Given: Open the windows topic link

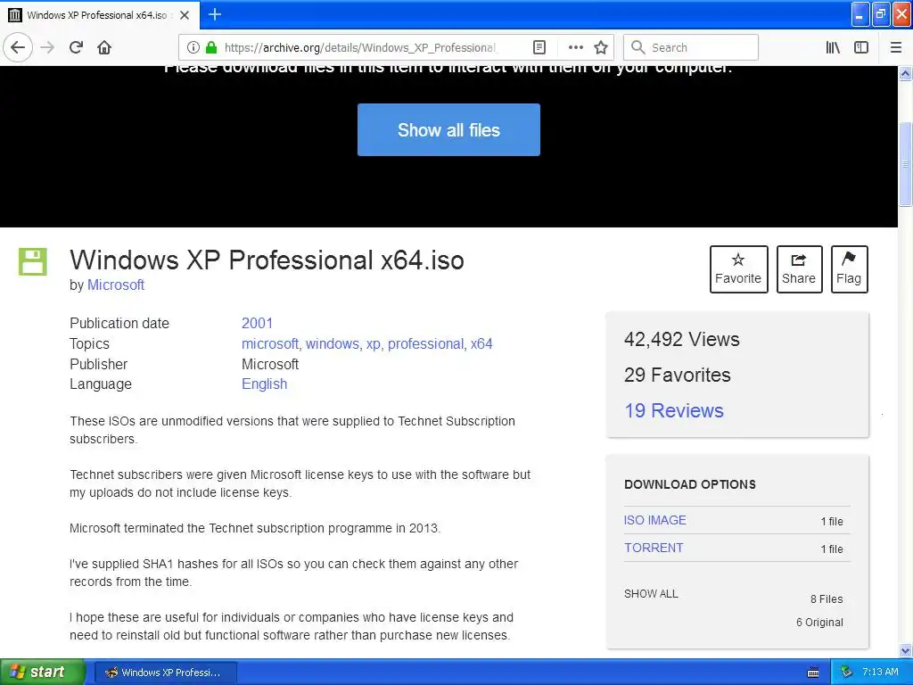Looking at the screenshot, I should click(x=333, y=343).
